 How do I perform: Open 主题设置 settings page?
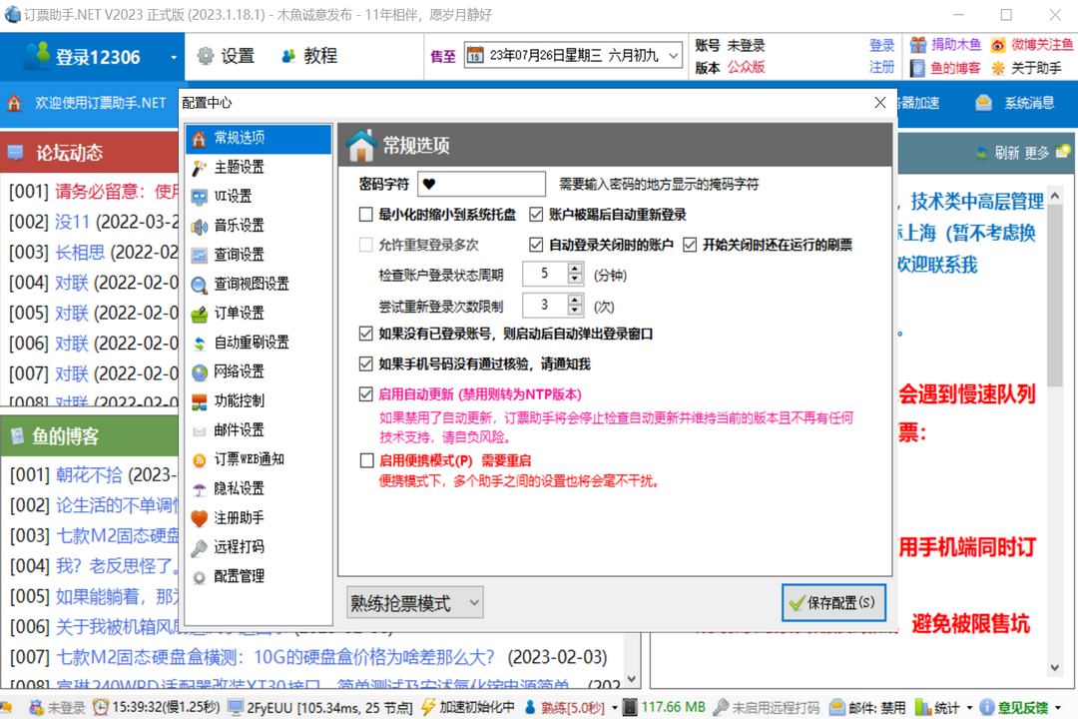coord(239,167)
